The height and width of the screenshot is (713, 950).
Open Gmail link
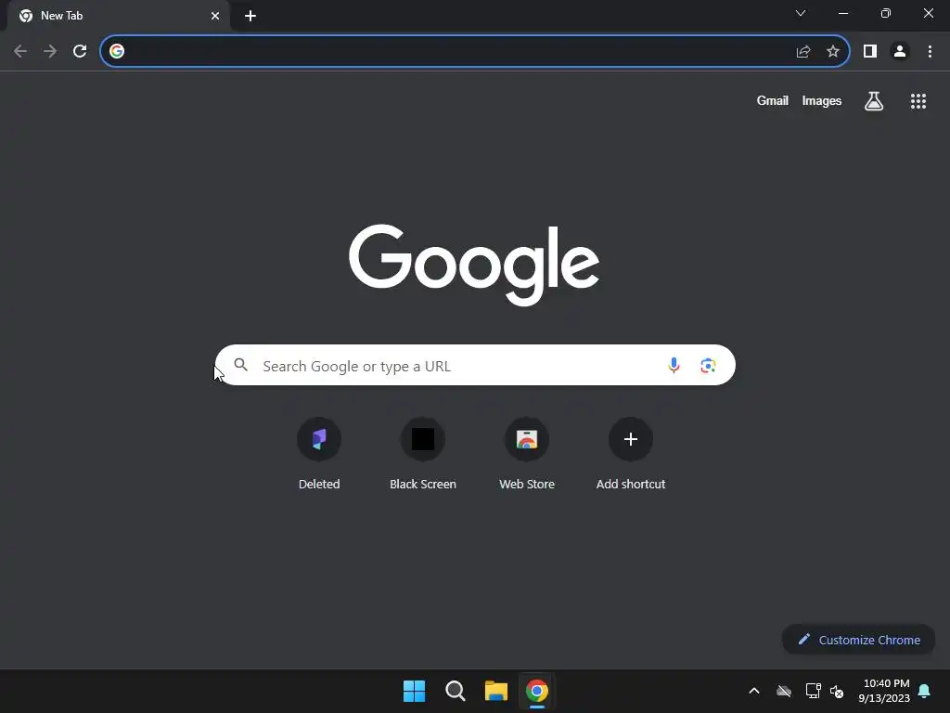(773, 100)
